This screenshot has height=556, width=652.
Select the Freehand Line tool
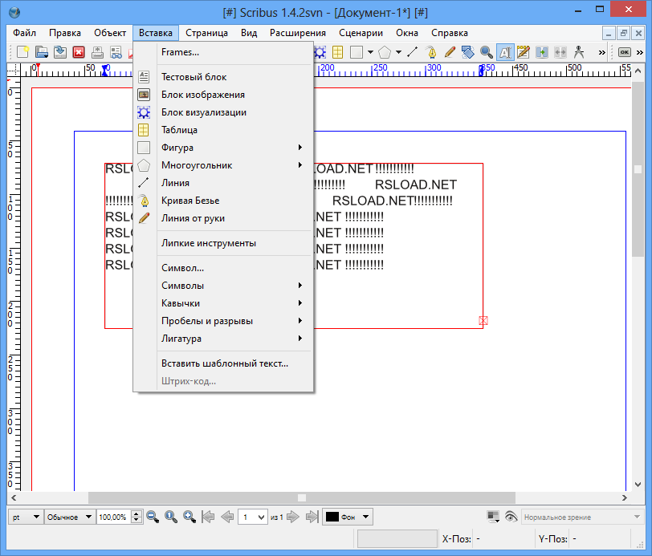coord(450,51)
